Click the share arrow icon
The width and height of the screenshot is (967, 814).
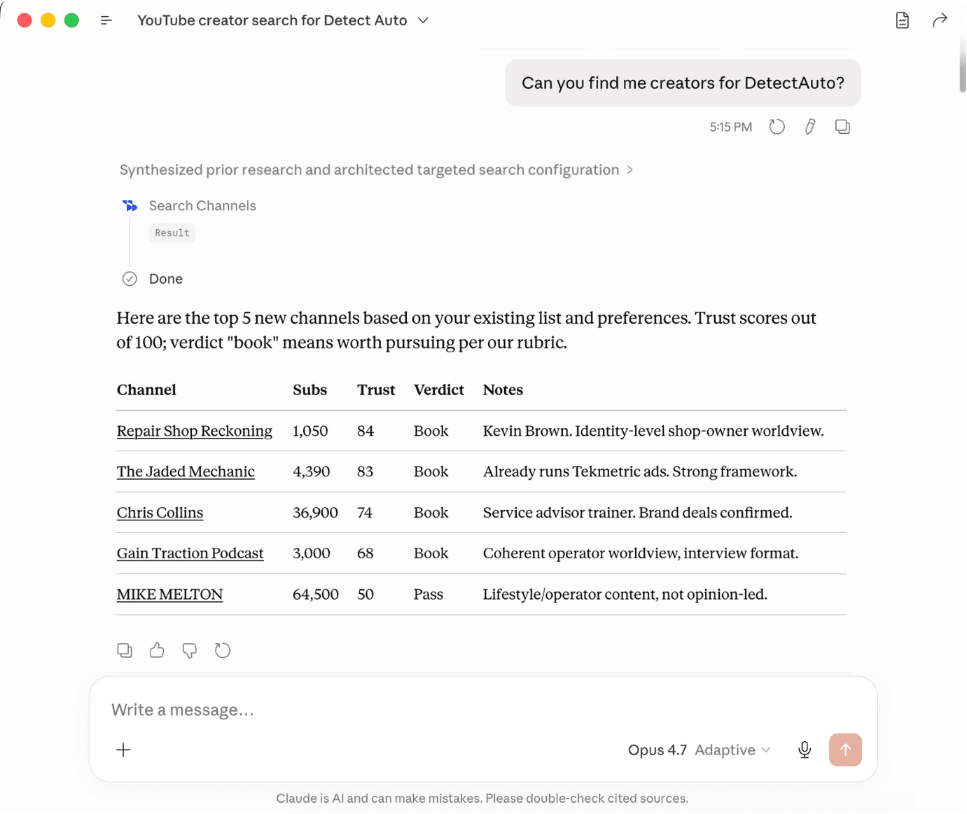(x=940, y=20)
